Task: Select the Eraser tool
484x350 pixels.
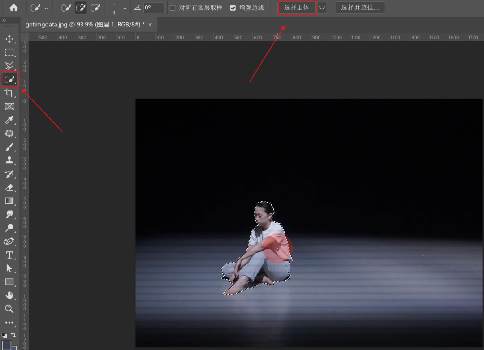Action: pos(9,187)
